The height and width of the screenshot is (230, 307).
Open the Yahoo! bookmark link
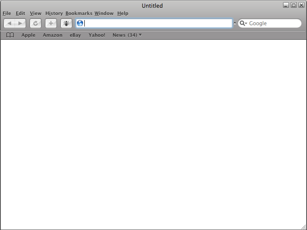click(97, 35)
